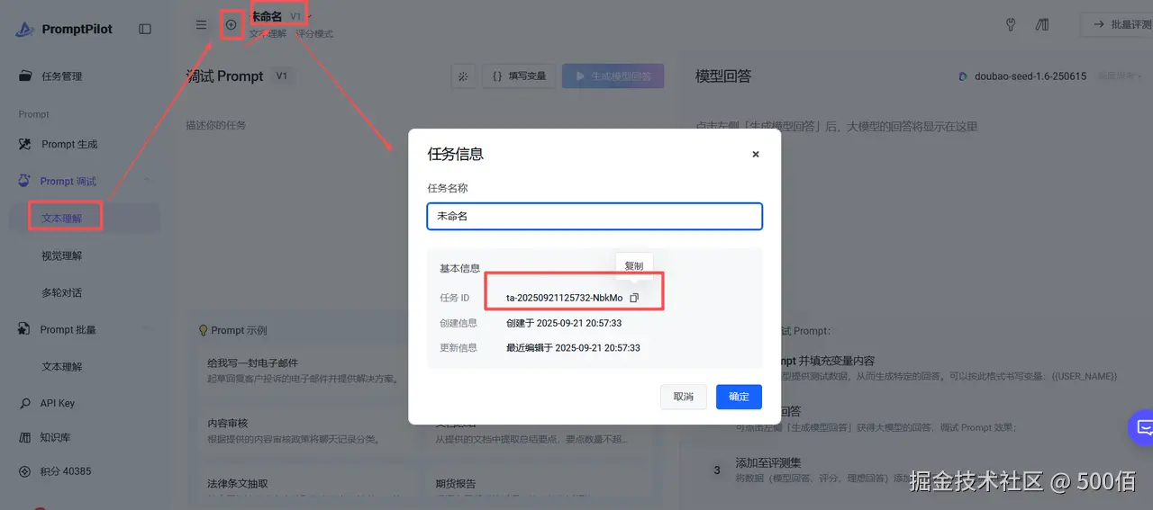Open the V1 version dropdown beside 未命名
Screen dimensions: 1153x510
301,16
